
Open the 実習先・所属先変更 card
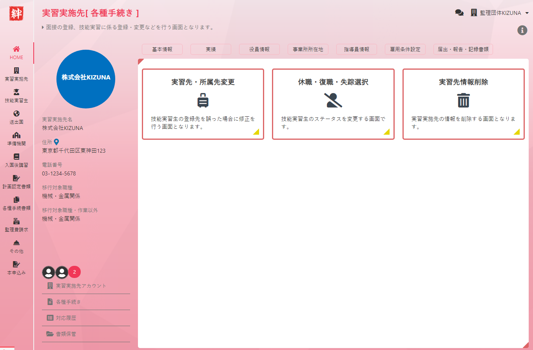coord(203,104)
